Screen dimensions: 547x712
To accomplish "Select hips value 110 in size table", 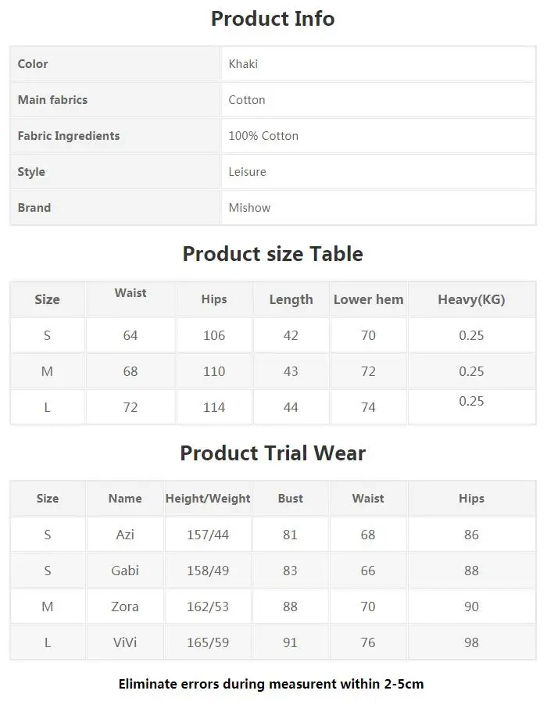I will (x=214, y=371).
